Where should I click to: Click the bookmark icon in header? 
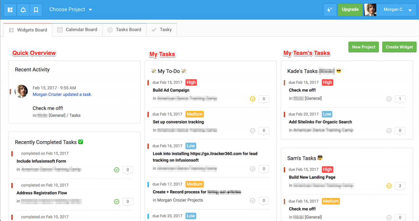click(36, 10)
